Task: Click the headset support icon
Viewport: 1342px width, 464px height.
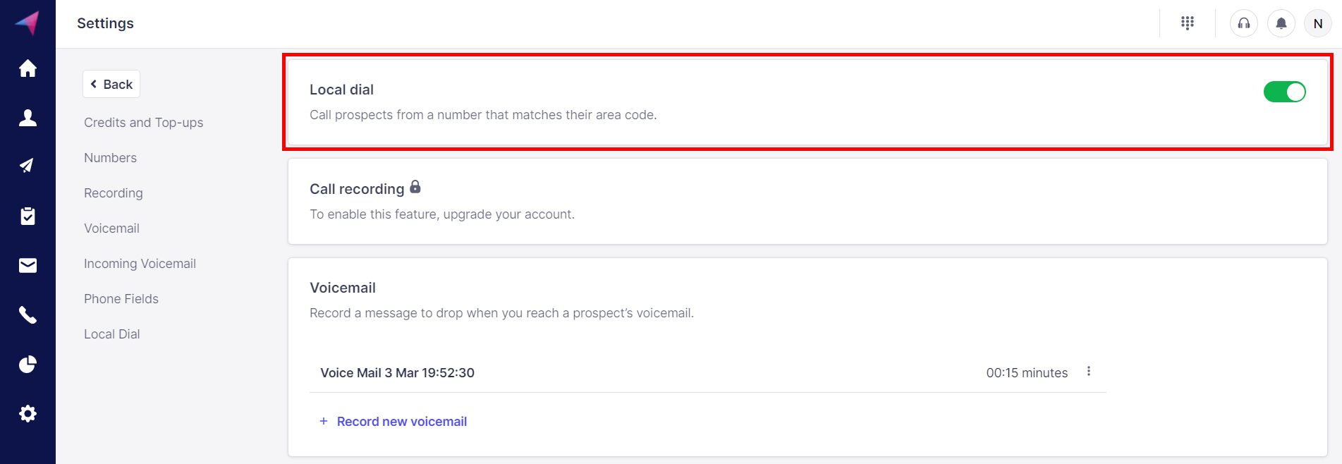Action: click(x=1244, y=23)
